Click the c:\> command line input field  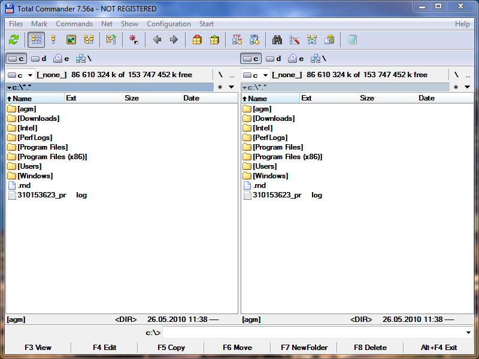(313, 333)
